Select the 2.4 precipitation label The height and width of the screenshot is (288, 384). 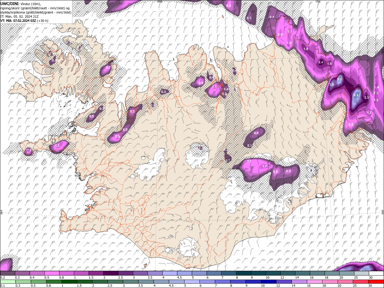[x=321, y=62]
